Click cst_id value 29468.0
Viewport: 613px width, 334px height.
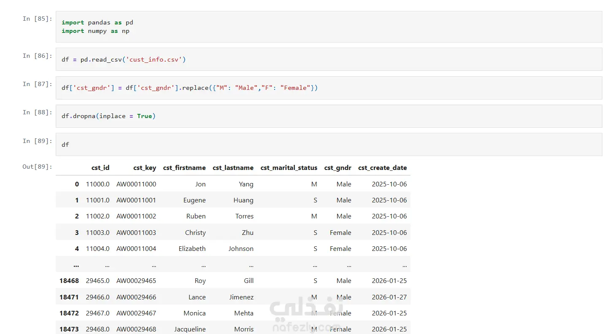pos(98,329)
